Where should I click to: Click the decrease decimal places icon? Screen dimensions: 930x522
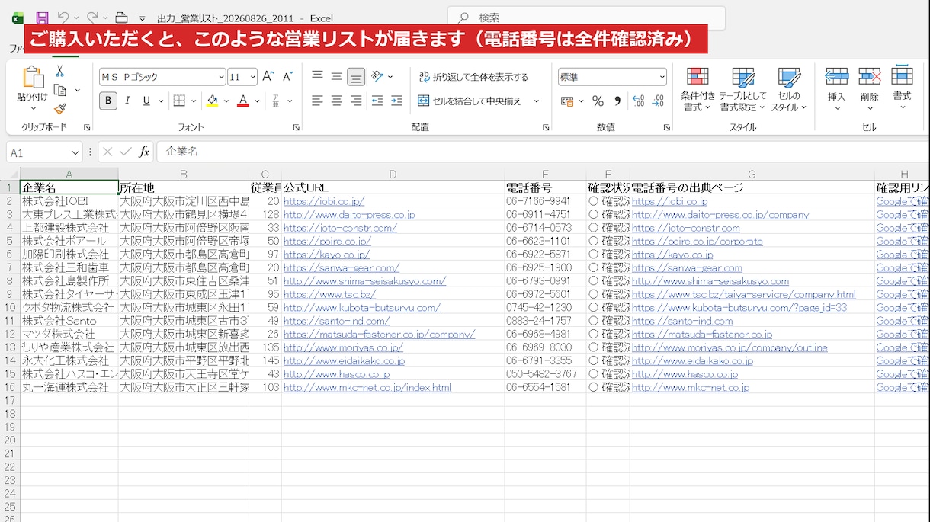click(658, 101)
